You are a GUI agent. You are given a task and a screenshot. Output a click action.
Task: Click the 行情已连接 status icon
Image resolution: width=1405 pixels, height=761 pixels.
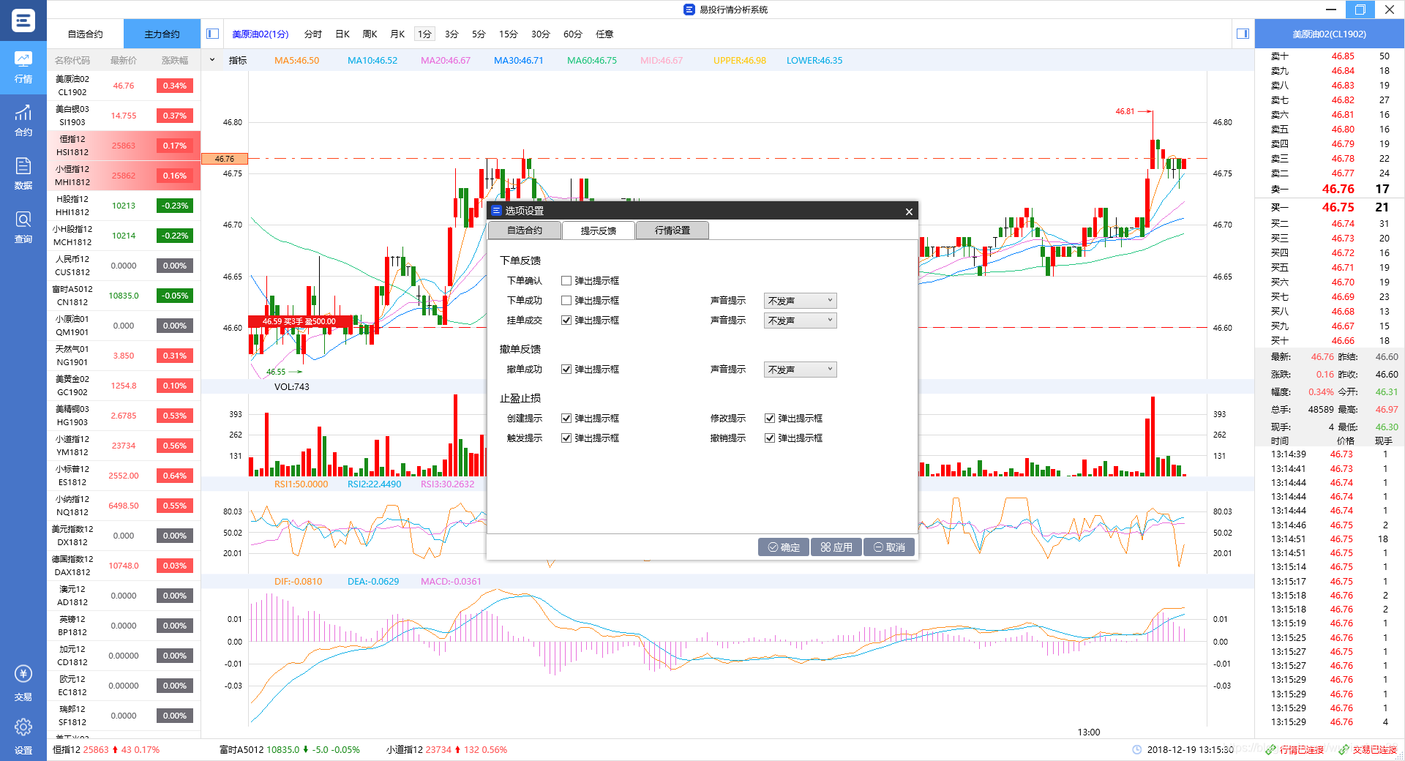[x=1270, y=750]
